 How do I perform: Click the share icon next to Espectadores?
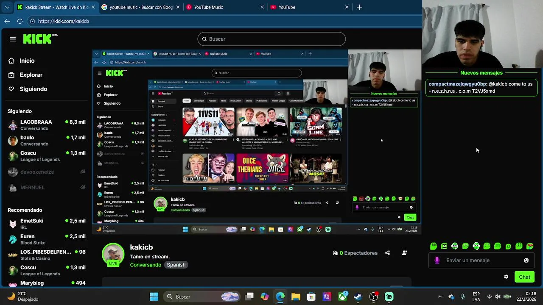[387, 253]
